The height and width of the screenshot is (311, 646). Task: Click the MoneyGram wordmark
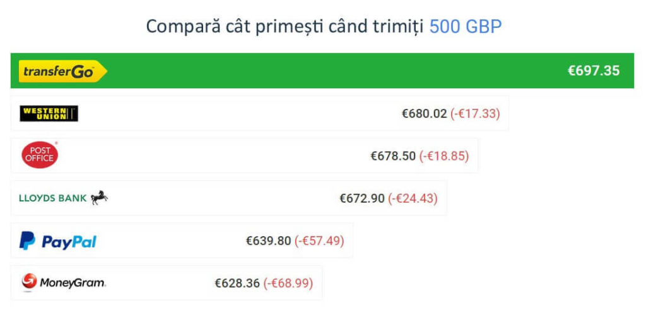[73, 283]
